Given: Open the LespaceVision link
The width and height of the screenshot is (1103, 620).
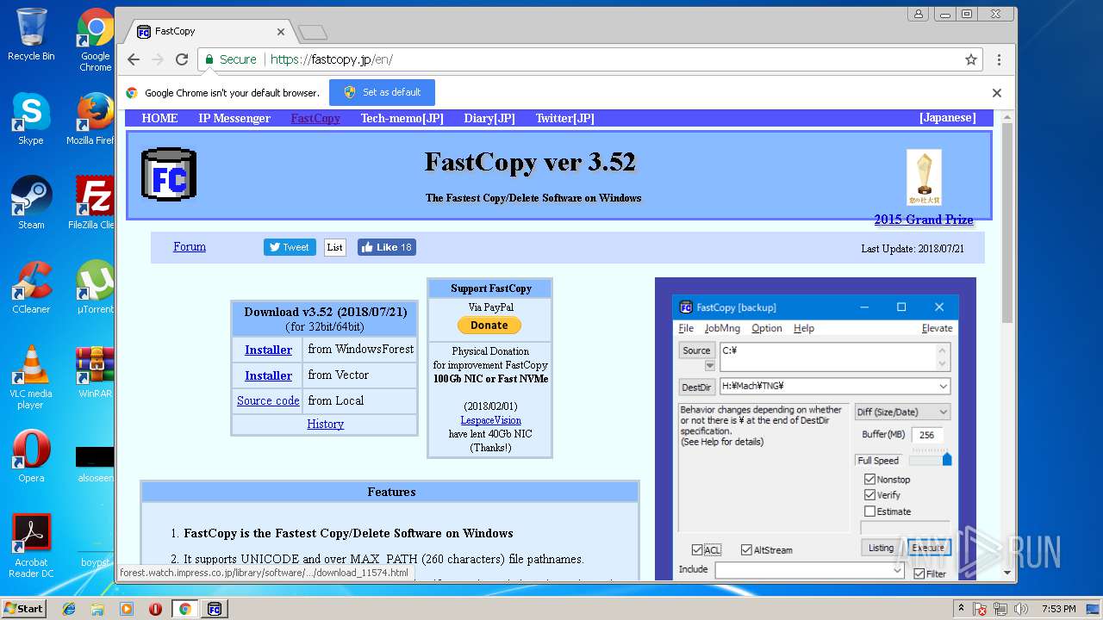Looking at the screenshot, I should coord(490,420).
